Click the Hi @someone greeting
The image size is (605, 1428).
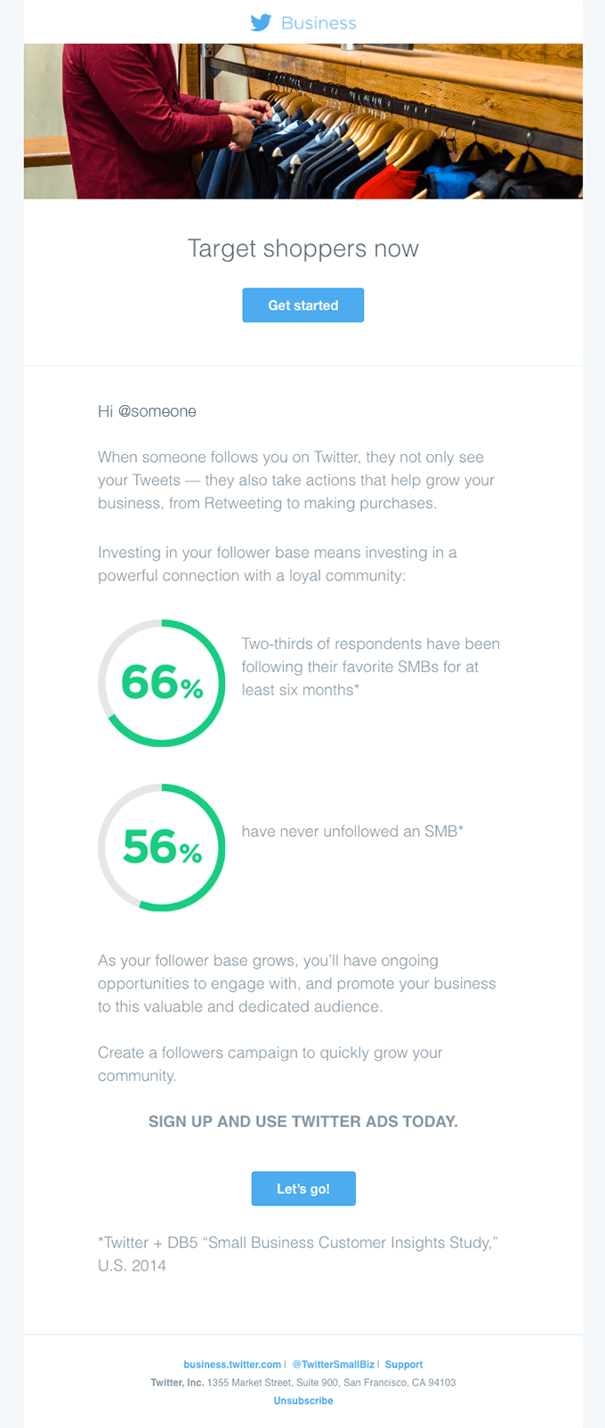(x=147, y=411)
